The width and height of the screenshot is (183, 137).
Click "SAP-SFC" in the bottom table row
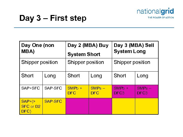[53, 101]
